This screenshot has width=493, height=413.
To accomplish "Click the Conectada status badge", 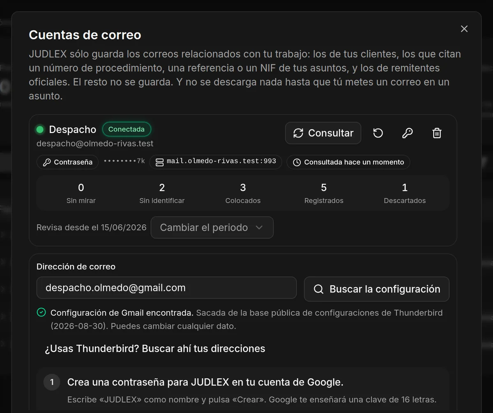I will [127, 129].
